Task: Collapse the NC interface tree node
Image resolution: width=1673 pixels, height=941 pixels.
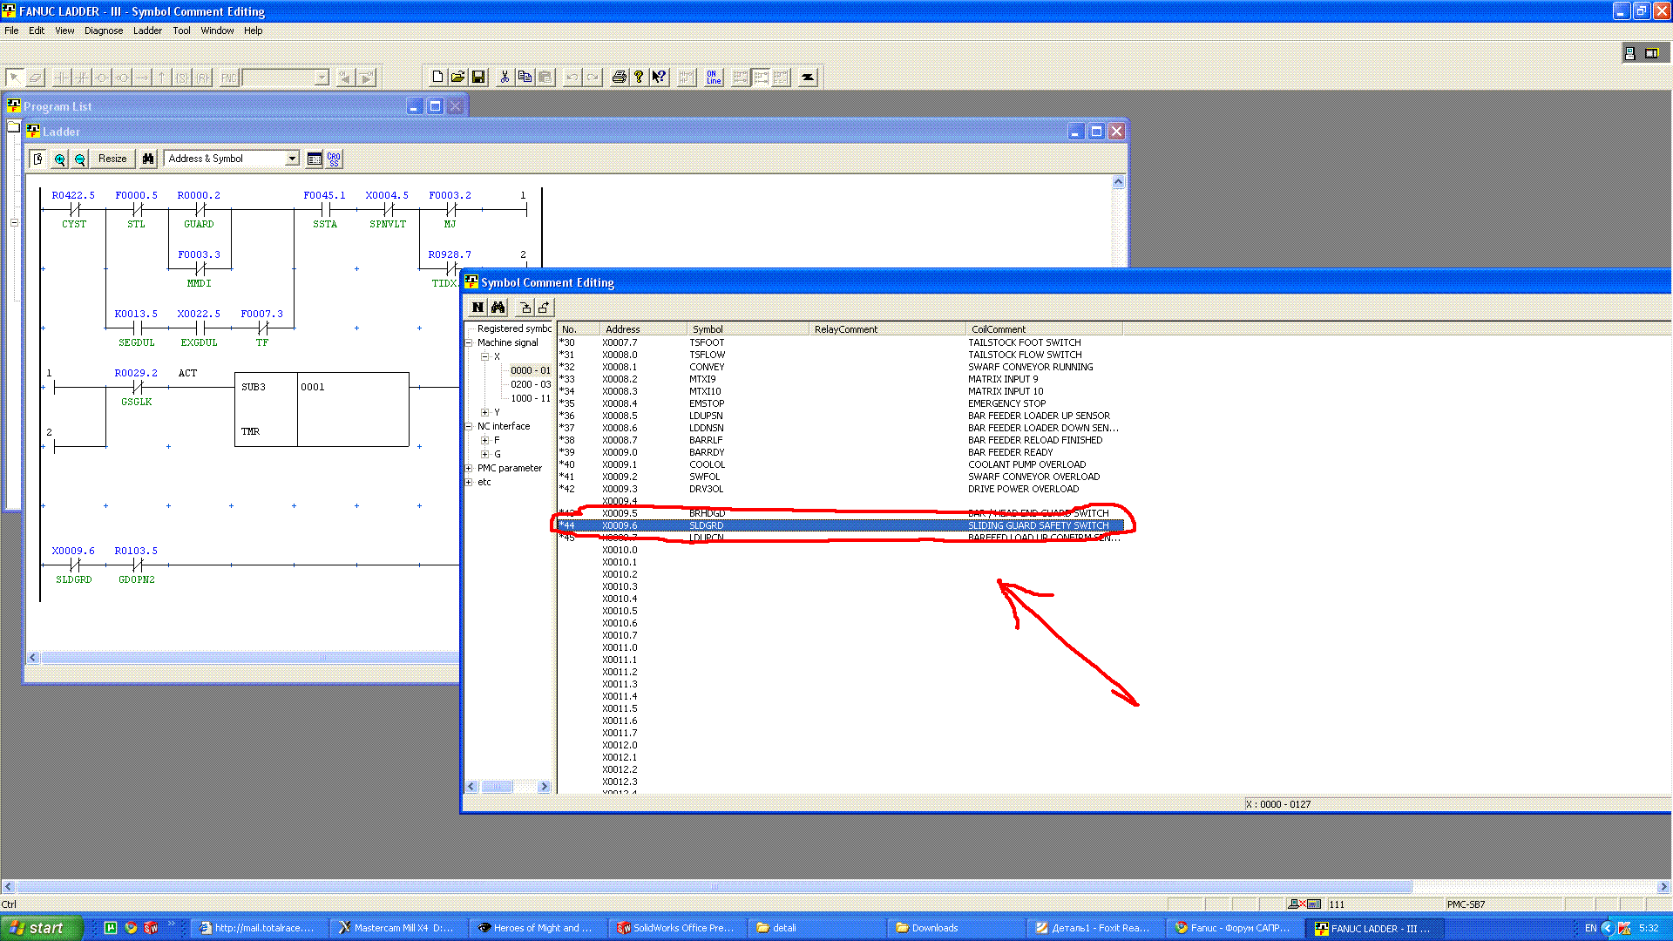Action: pos(469,427)
